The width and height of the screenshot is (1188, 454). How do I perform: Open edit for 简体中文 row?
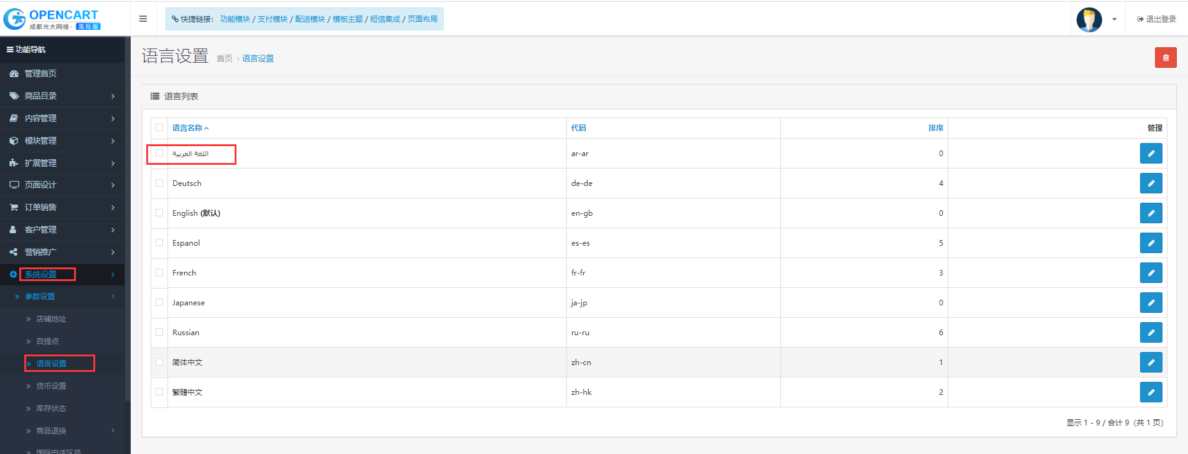(1151, 363)
